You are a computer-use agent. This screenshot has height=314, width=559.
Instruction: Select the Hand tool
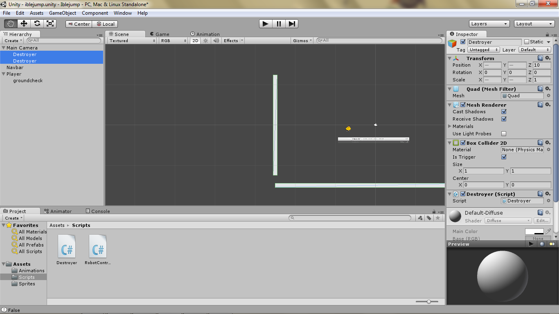pyautogui.click(x=11, y=24)
